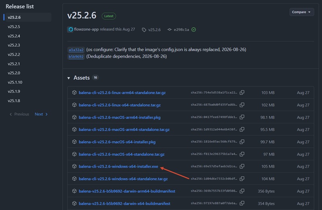
Task: Click the v25.2.6 release title heading
Action: 82,15
